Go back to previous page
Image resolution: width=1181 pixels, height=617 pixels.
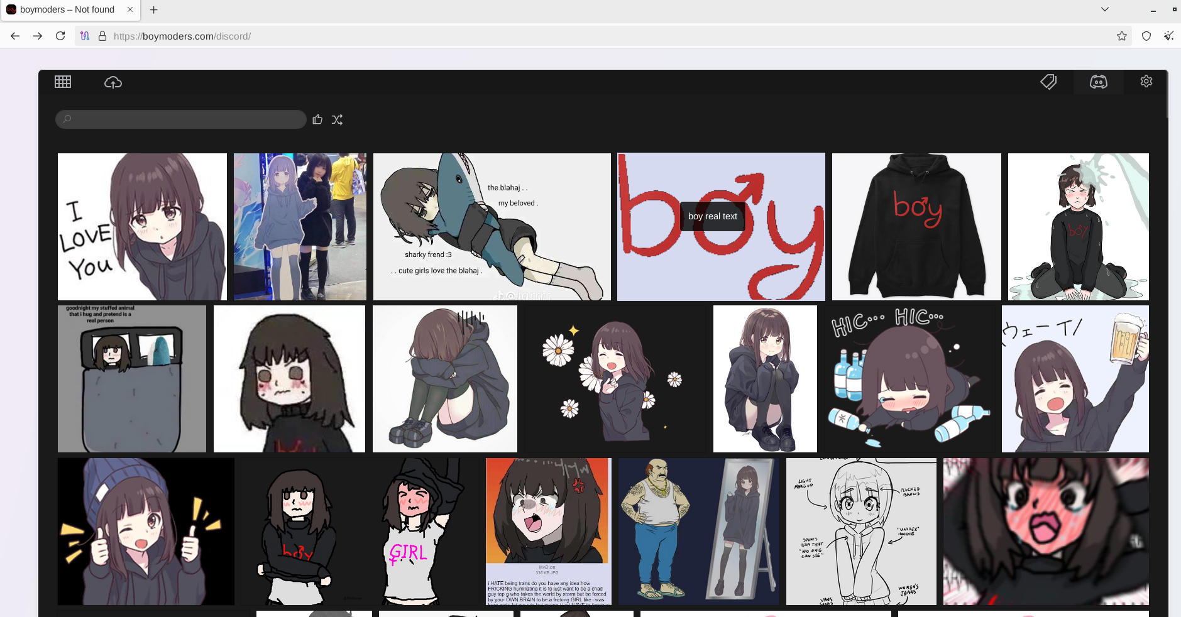(x=15, y=36)
